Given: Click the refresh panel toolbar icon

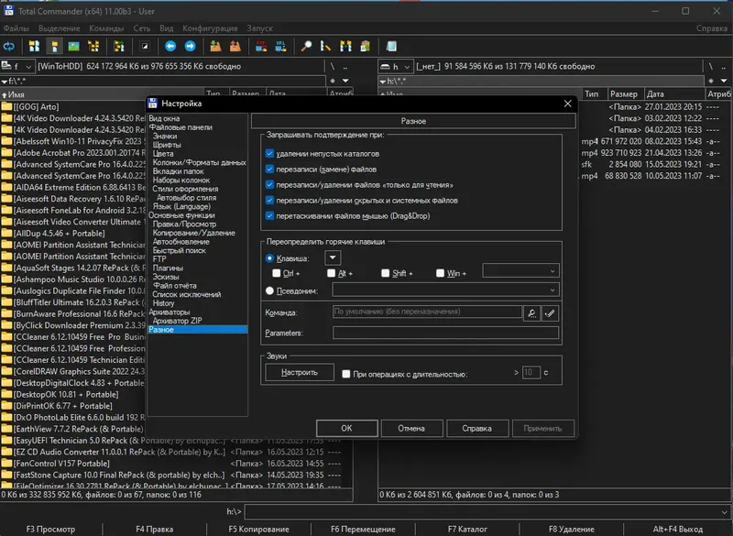Looking at the screenshot, I should tap(10, 45).
